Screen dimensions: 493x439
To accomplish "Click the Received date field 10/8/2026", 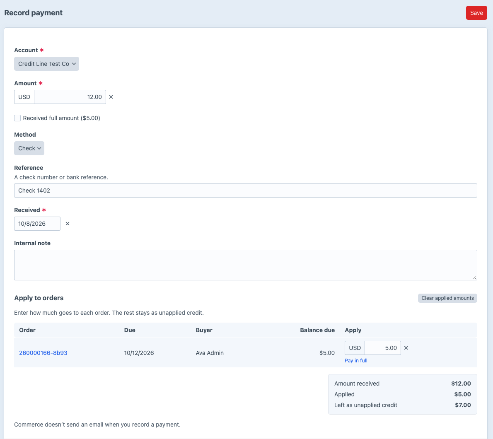I will coord(37,224).
